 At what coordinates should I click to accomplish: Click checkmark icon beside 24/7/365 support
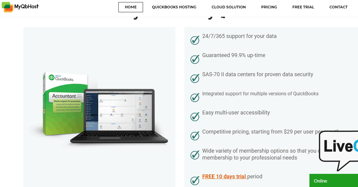pos(195,40)
